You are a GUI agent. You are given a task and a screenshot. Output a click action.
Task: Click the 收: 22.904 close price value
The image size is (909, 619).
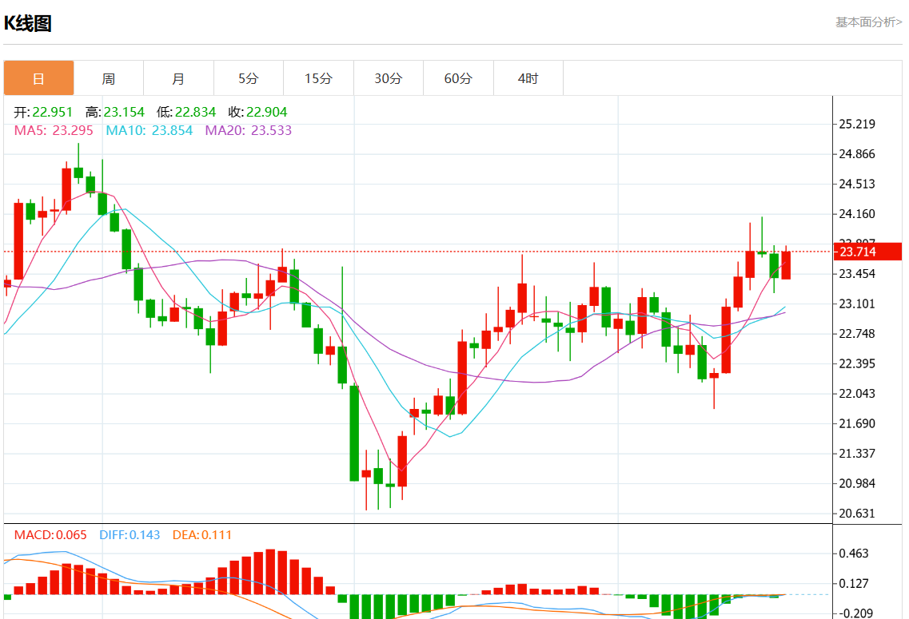point(257,112)
